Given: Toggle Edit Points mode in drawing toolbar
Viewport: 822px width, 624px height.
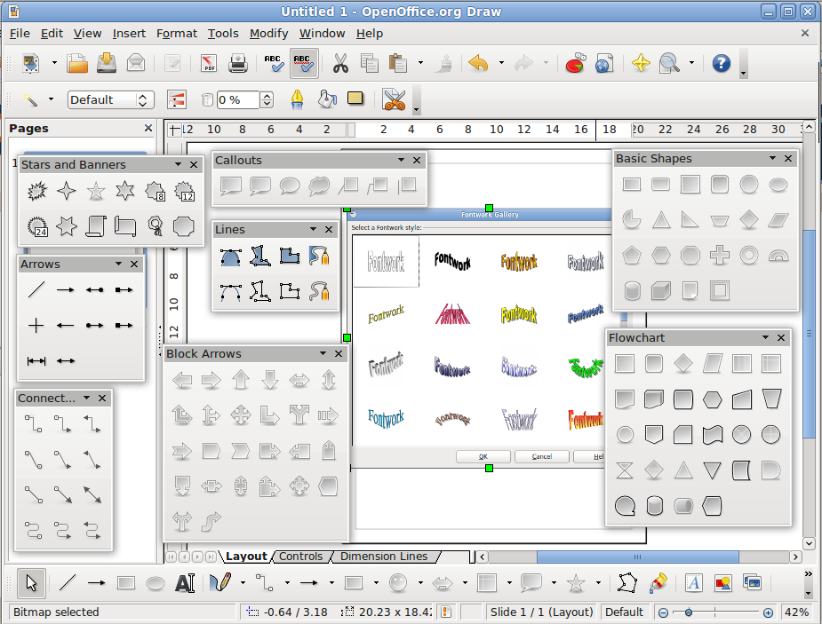Looking at the screenshot, I should coord(628,583).
